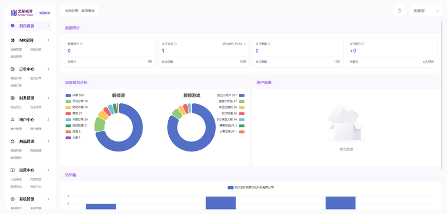
Task: Click the 管理后台 label beside the logo
Action: tap(45, 13)
